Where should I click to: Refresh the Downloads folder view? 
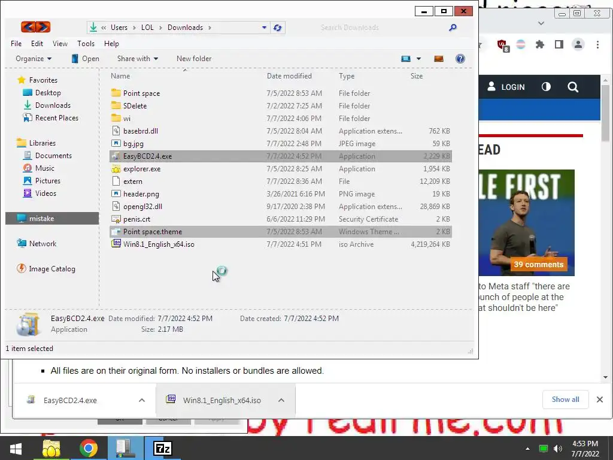click(x=278, y=28)
